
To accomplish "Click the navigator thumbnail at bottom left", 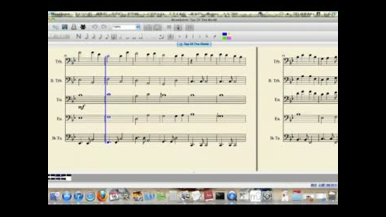I will (60, 177).
